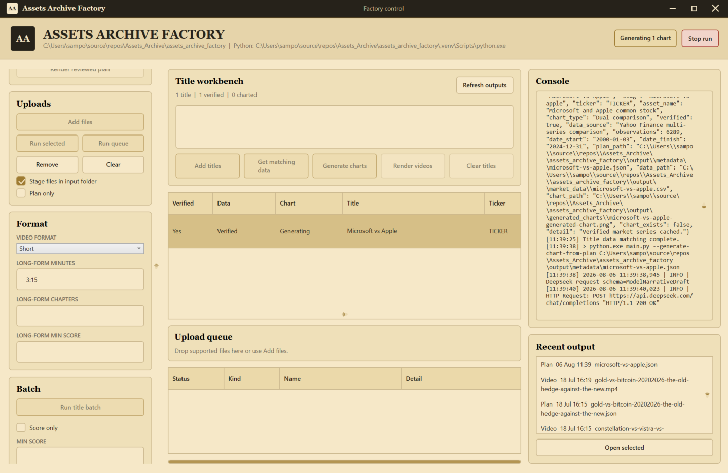Viewport: 728px width, 473px height.
Task: Click Detail header in upload queue
Action: pos(461,379)
